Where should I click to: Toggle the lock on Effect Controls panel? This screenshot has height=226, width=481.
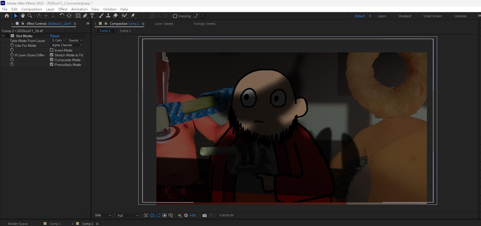(x=23, y=23)
